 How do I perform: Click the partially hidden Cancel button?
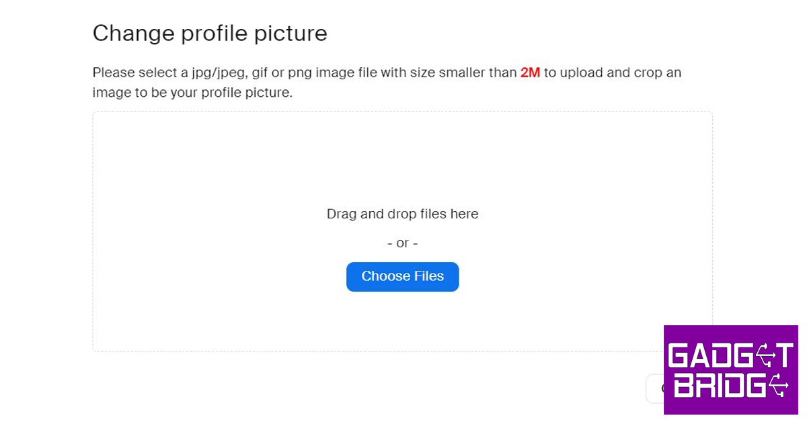click(x=655, y=388)
